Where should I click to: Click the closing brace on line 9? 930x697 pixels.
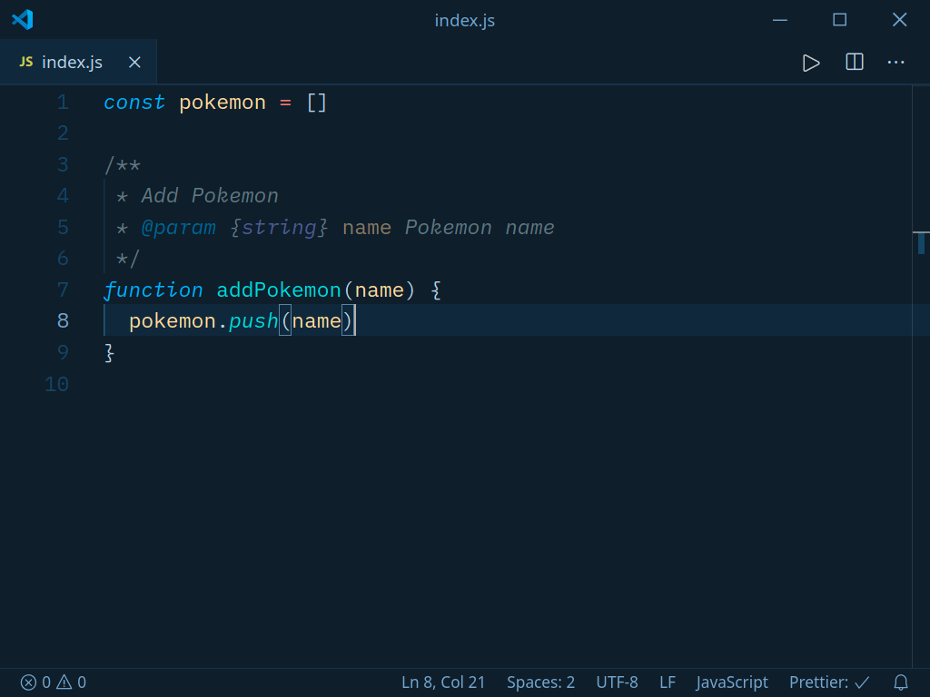(109, 353)
